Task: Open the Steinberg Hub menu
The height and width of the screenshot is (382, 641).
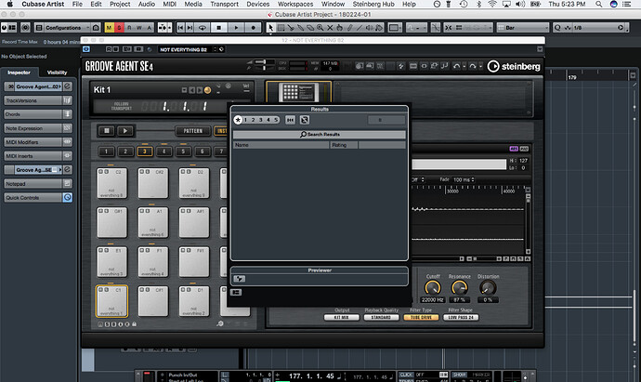Action: [373, 4]
